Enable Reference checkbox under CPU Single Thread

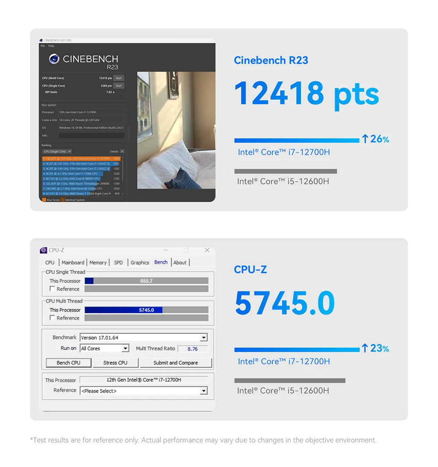coord(53,289)
